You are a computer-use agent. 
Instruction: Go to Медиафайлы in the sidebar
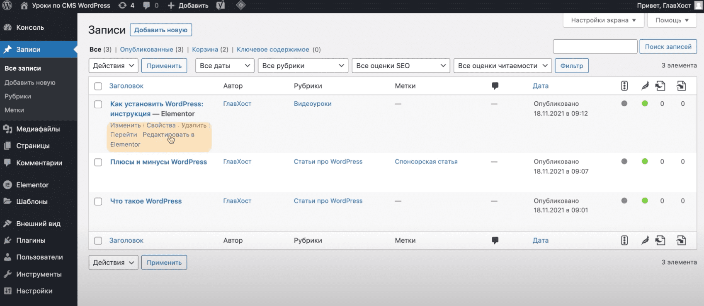(38, 129)
